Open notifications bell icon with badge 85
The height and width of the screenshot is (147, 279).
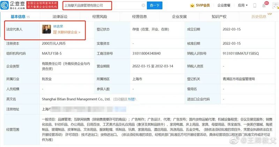pyautogui.click(x=264, y=6)
